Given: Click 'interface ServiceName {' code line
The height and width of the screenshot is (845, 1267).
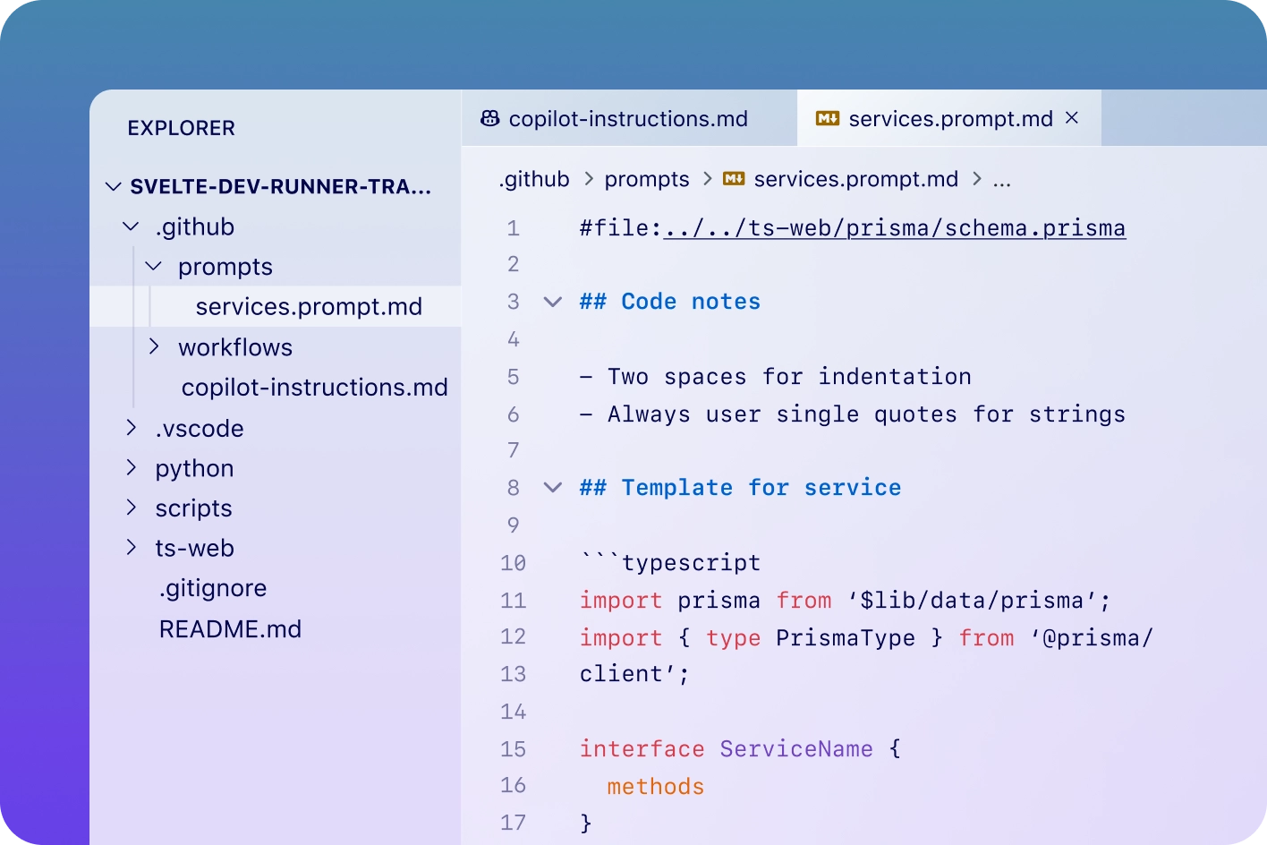Looking at the screenshot, I should click(x=740, y=749).
